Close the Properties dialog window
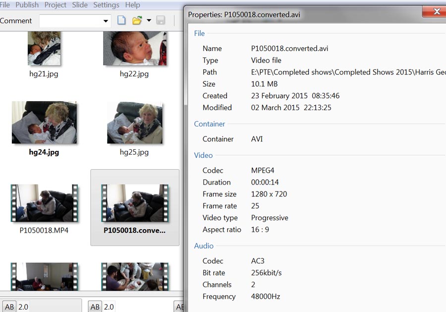This screenshot has width=446, height=312. click(437, 11)
